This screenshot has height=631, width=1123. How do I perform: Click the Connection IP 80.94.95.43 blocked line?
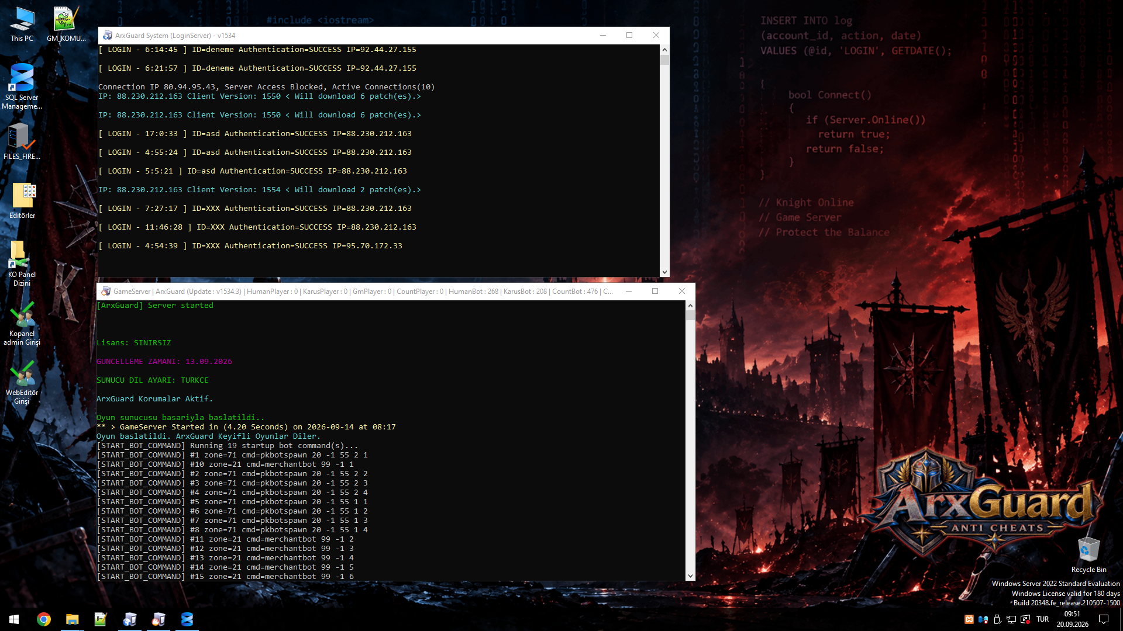[x=267, y=87]
